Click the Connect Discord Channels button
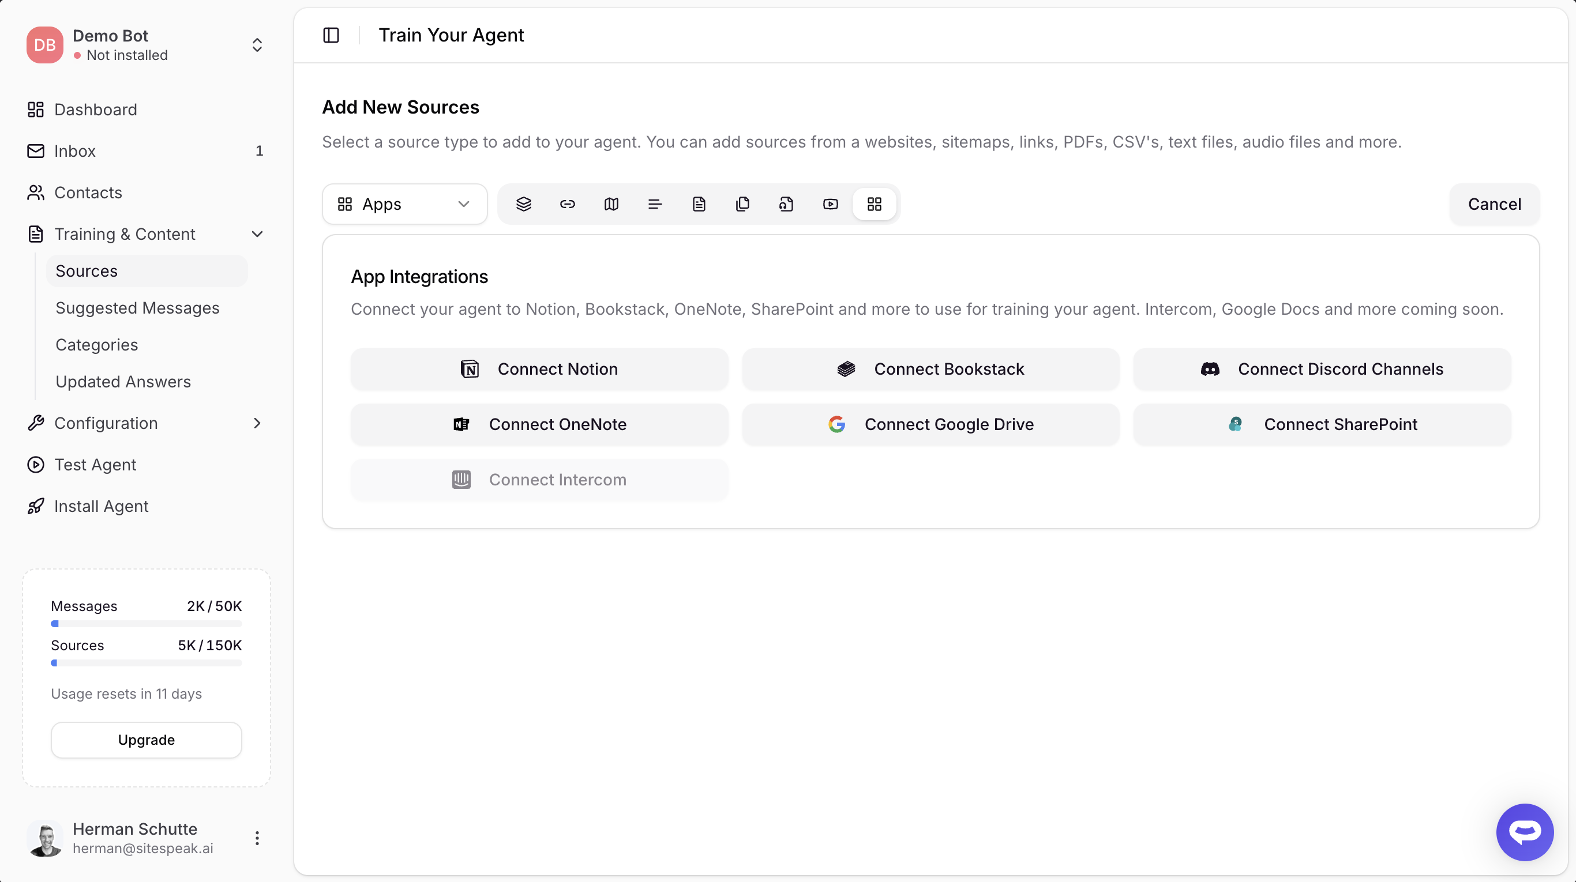Viewport: 1576px width, 882px height. click(1322, 369)
